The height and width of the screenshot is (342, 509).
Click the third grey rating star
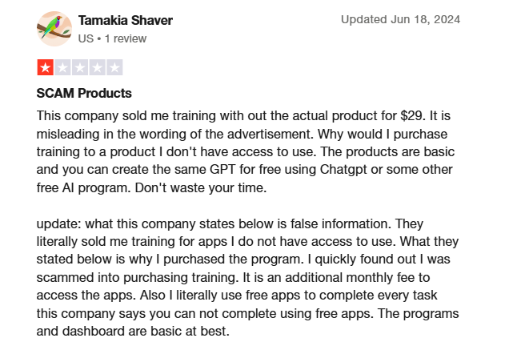[80, 67]
